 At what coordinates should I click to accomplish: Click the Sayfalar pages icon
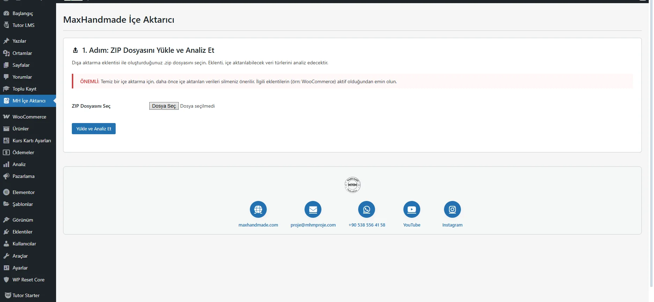[x=6, y=65]
